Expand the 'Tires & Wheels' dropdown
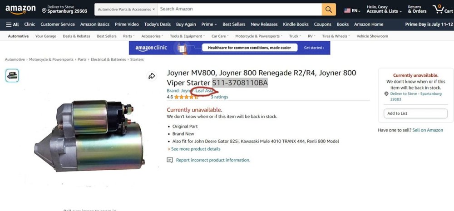 pyautogui.click(x=336, y=36)
